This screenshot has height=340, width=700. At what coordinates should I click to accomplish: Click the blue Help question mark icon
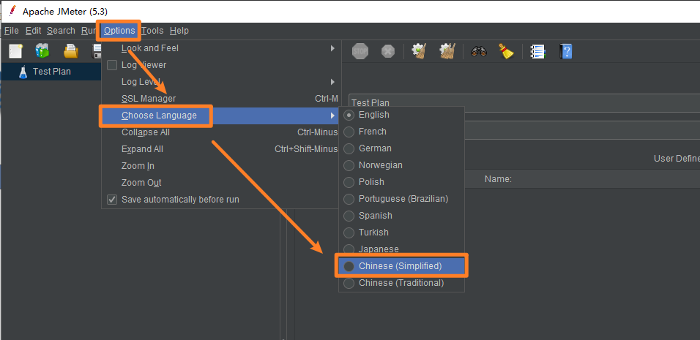(x=565, y=51)
